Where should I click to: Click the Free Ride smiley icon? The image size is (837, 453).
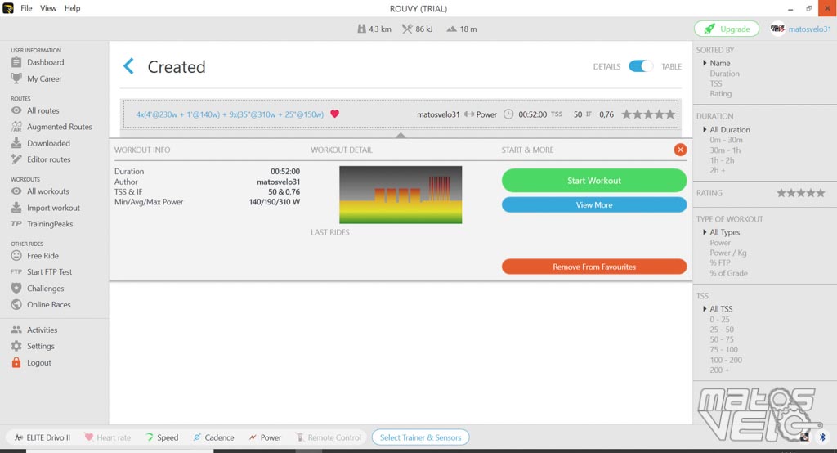click(16, 256)
